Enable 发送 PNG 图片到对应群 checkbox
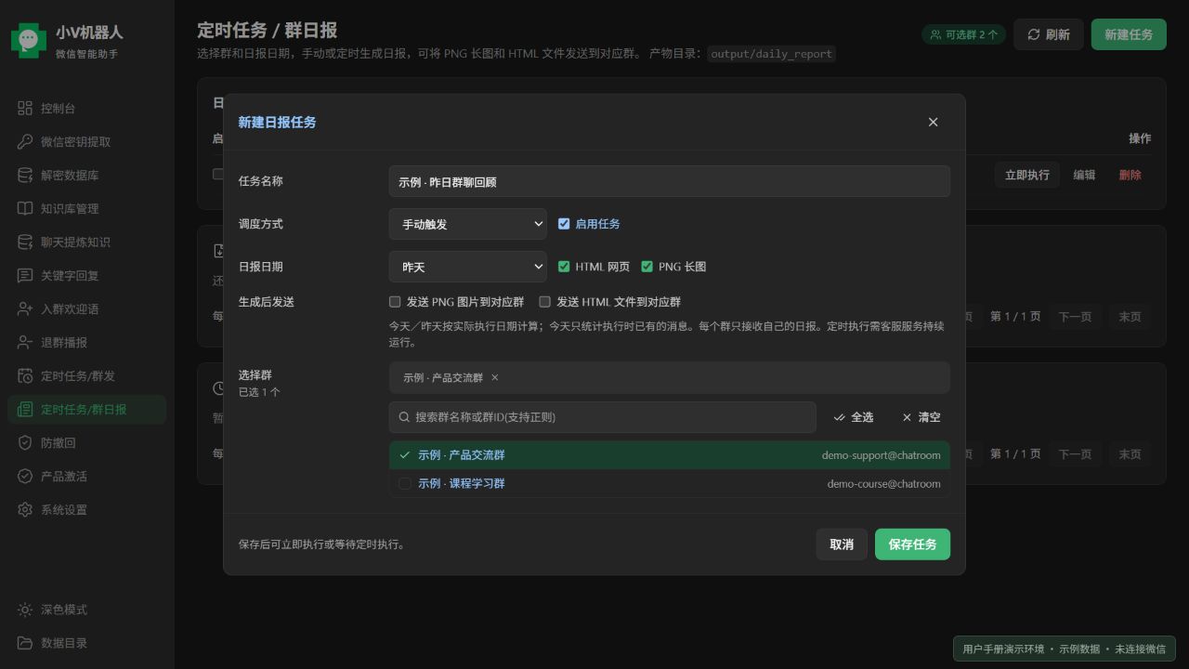 [395, 302]
